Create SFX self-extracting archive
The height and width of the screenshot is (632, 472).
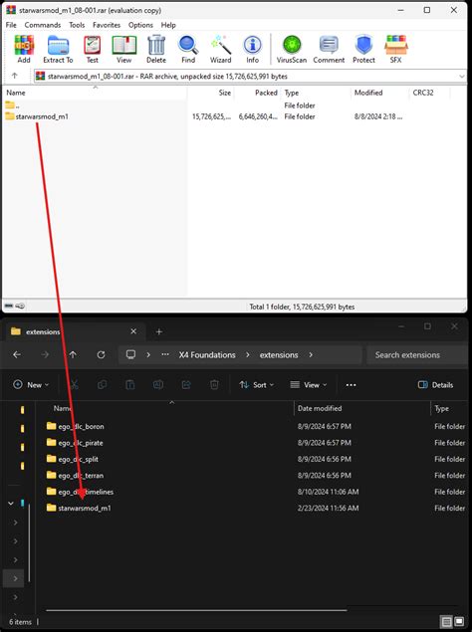[395, 49]
